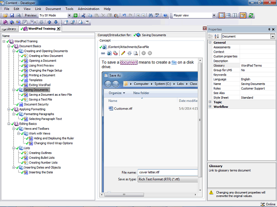This screenshot has height=207, width=277.
Task: Open the Preview mode dropdown
Action: click(x=69, y=16)
